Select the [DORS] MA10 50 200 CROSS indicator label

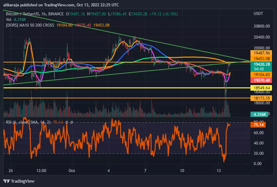[x=30, y=25]
